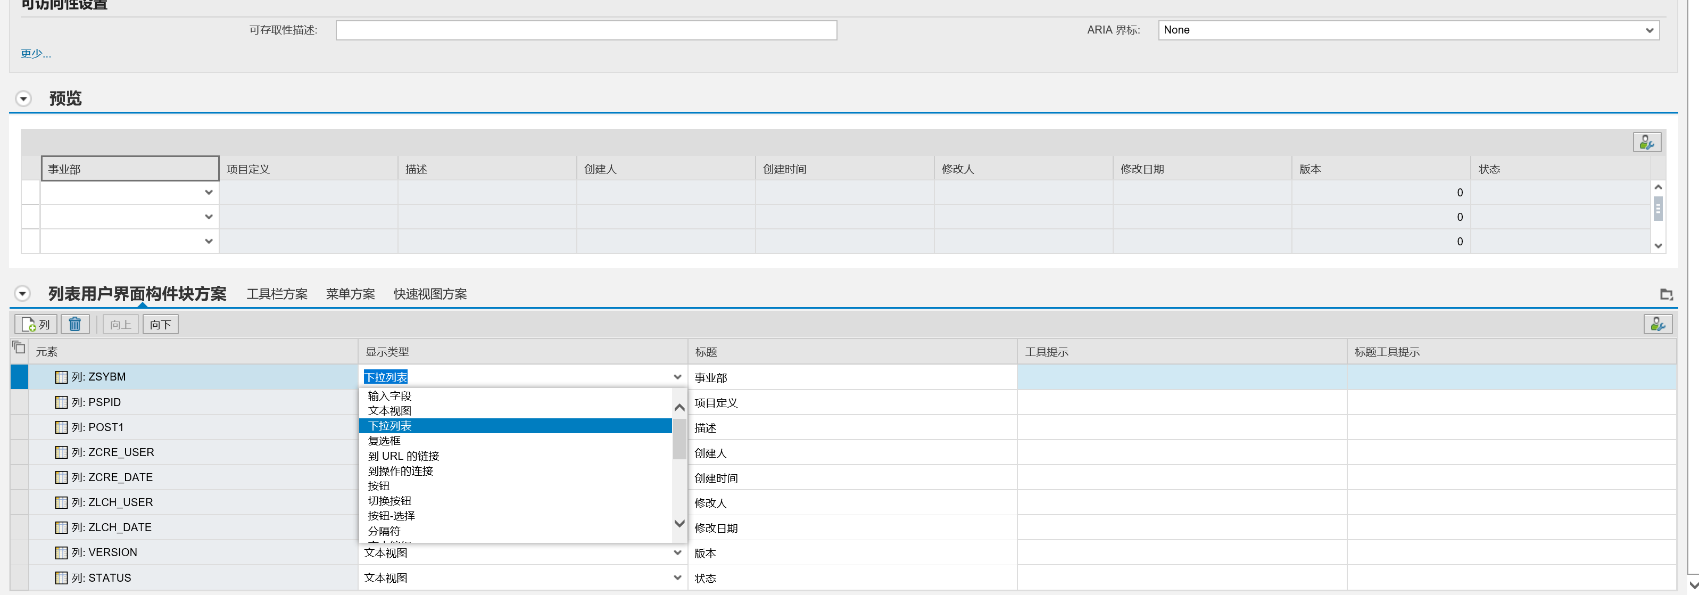Image resolution: width=1699 pixels, height=595 pixels.
Task: Select row marker for 列: PSPID
Action: click(19, 402)
